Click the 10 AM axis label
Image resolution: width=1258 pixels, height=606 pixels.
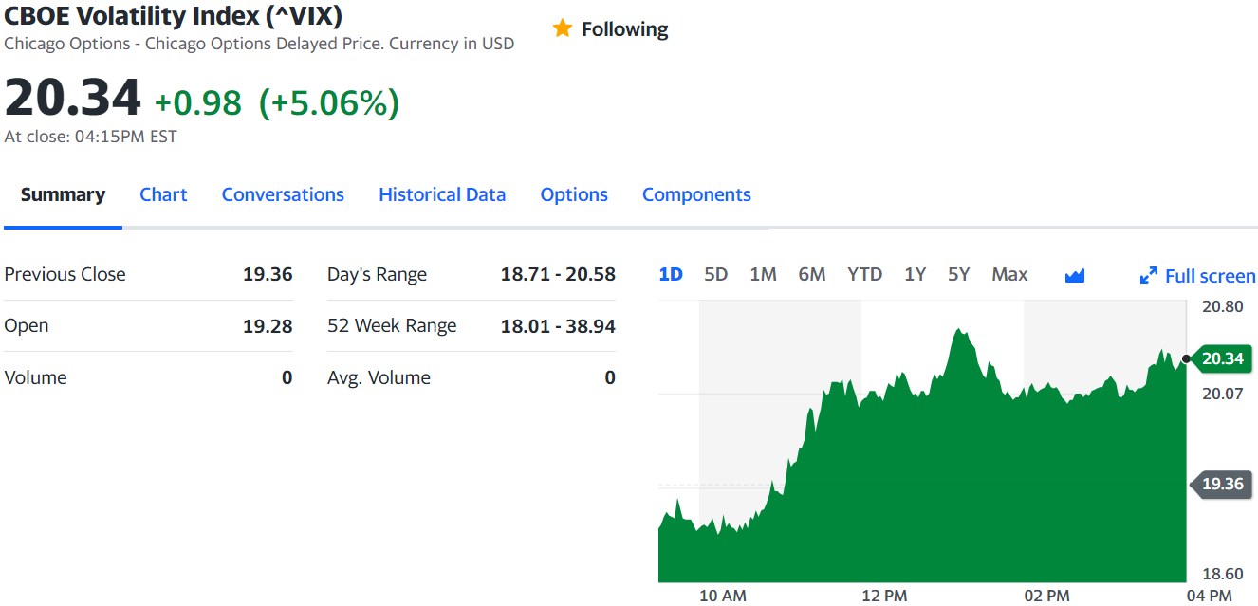point(723,596)
